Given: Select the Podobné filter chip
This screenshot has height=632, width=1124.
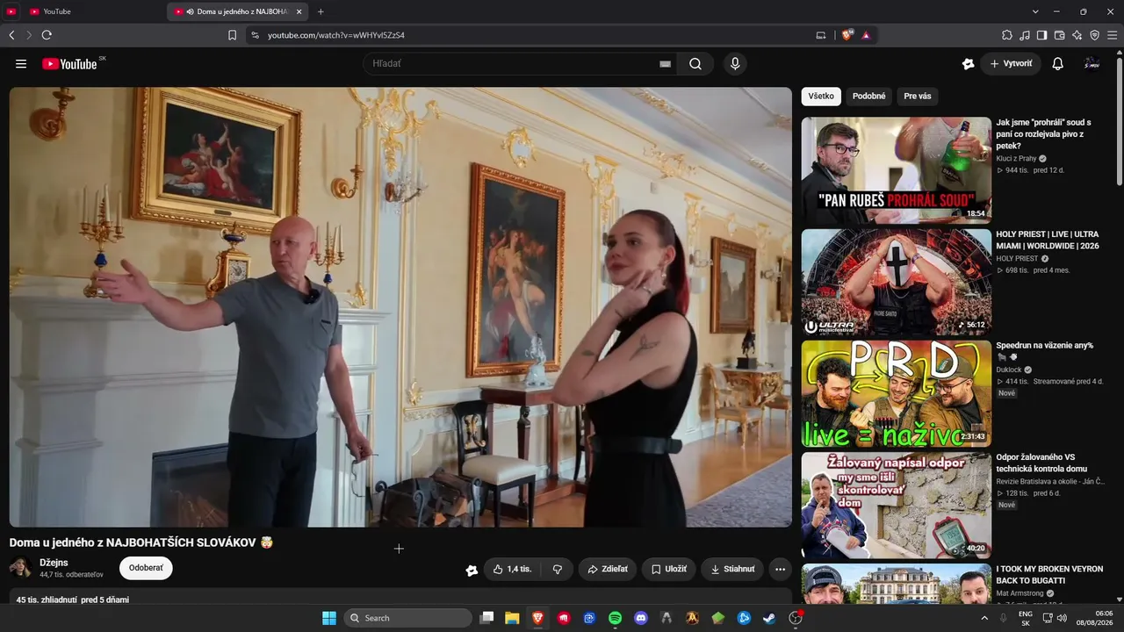Looking at the screenshot, I should point(869,96).
